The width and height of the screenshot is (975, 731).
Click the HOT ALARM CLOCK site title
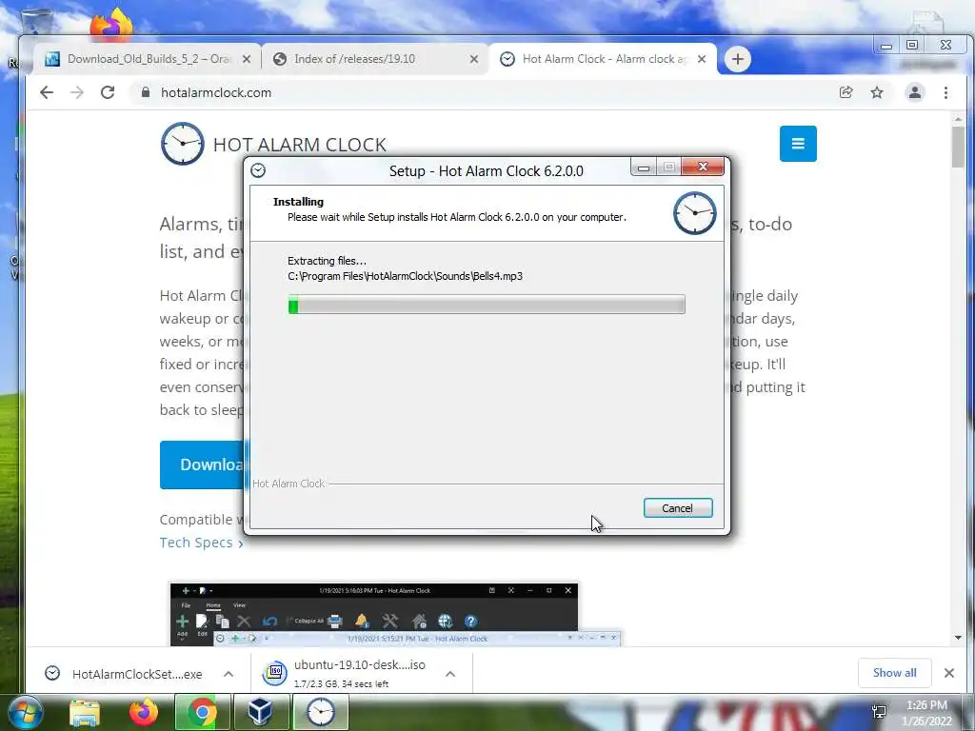click(300, 145)
